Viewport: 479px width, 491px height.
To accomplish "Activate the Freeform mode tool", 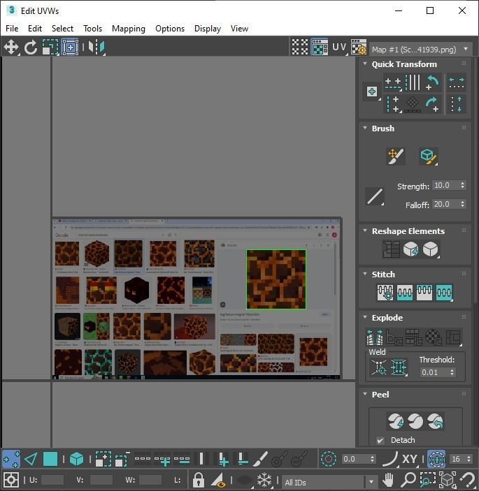I will (x=70, y=47).
